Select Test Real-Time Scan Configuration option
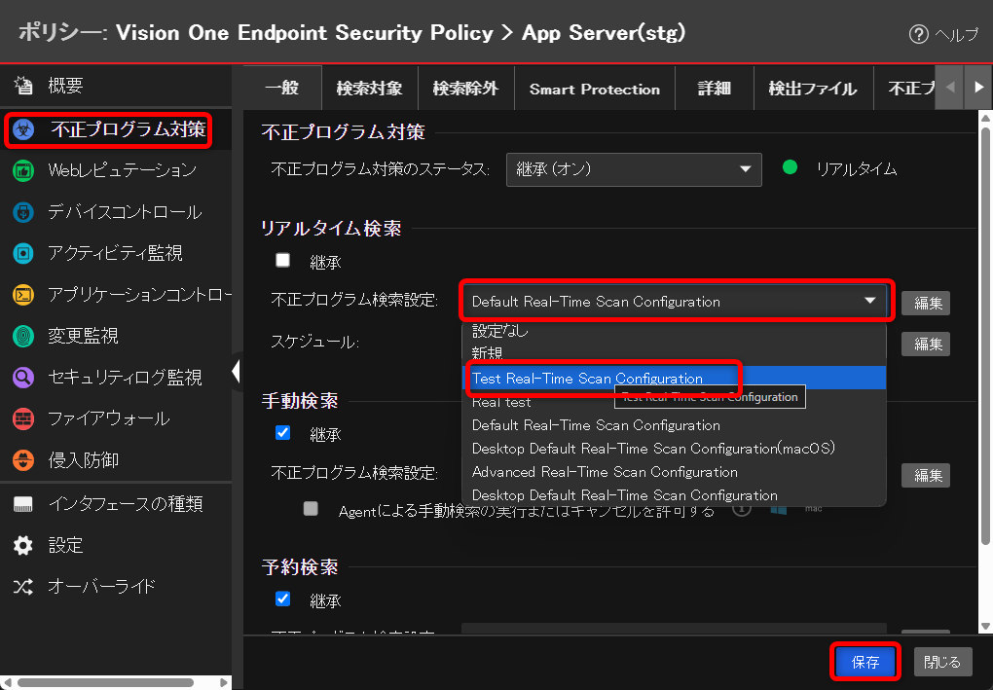 click(x=674, y=378)
